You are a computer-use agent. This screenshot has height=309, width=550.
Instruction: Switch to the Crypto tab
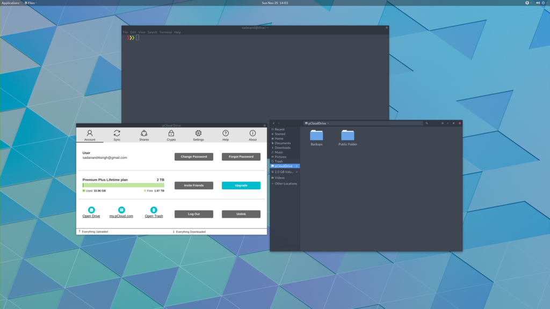(x=171, y=135)
